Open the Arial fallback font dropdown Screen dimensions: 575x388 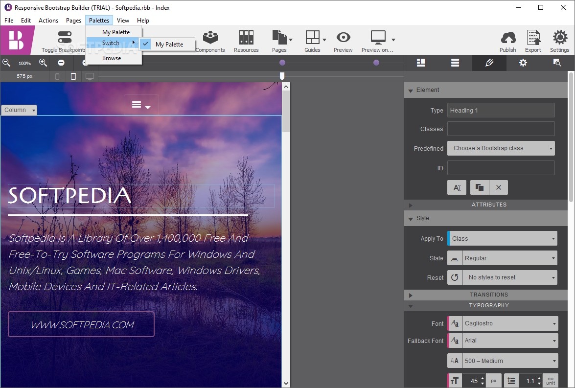click(510, 341)
